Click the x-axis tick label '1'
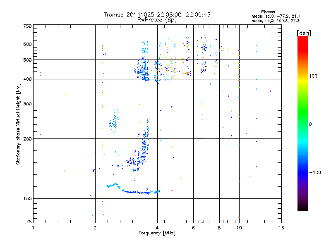The width and height of the screenshot is (331, 248). click(33, 228)
